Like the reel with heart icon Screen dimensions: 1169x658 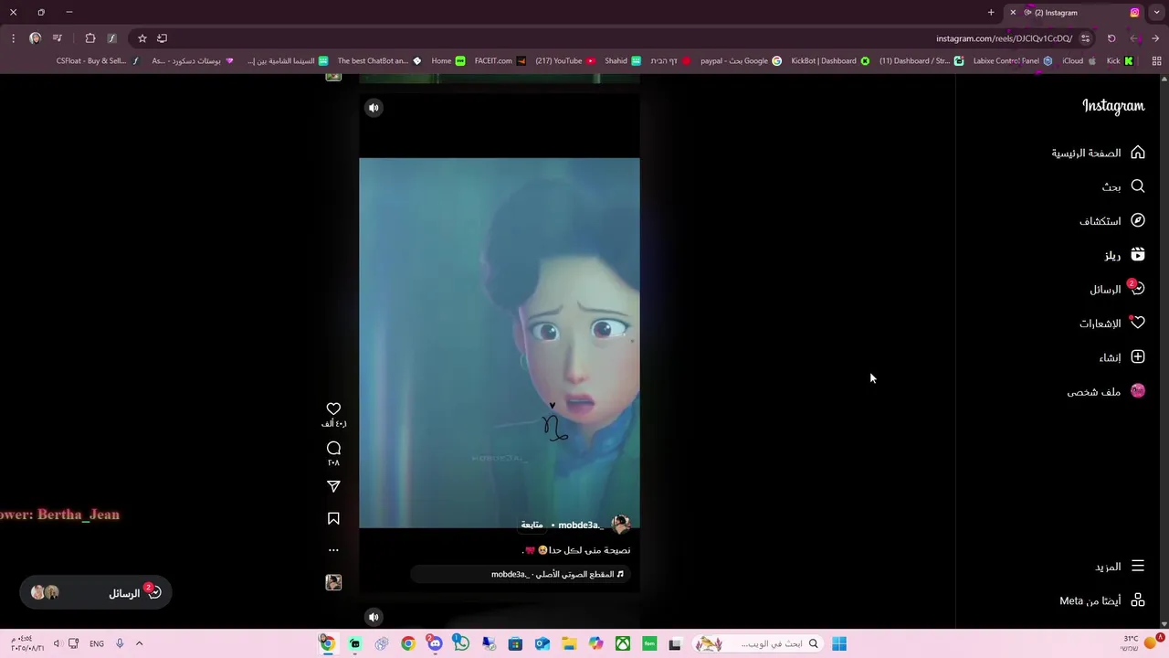pyautogui.click(x=333, y=409)
